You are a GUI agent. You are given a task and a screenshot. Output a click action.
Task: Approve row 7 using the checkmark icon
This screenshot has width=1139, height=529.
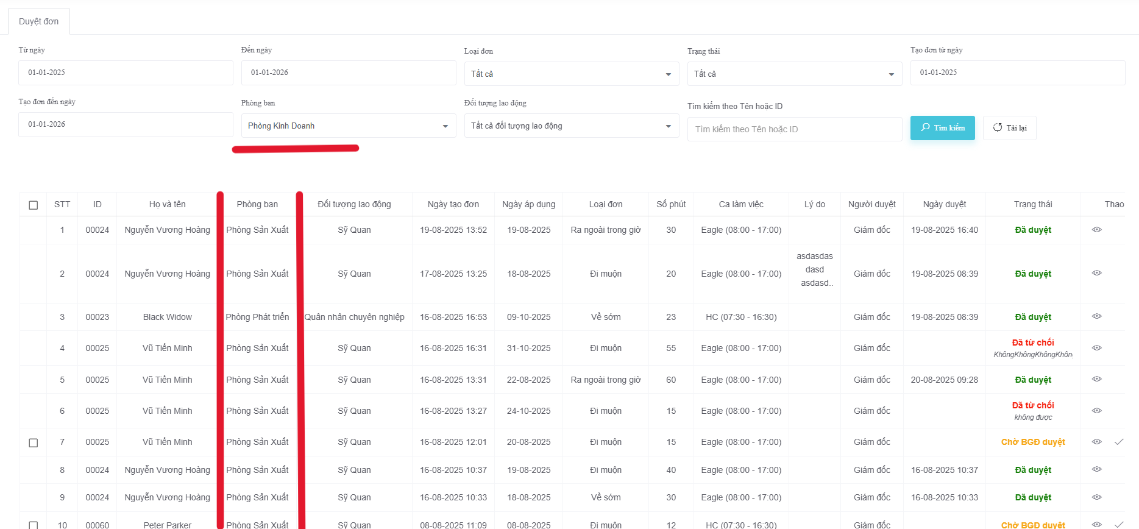1119,442
